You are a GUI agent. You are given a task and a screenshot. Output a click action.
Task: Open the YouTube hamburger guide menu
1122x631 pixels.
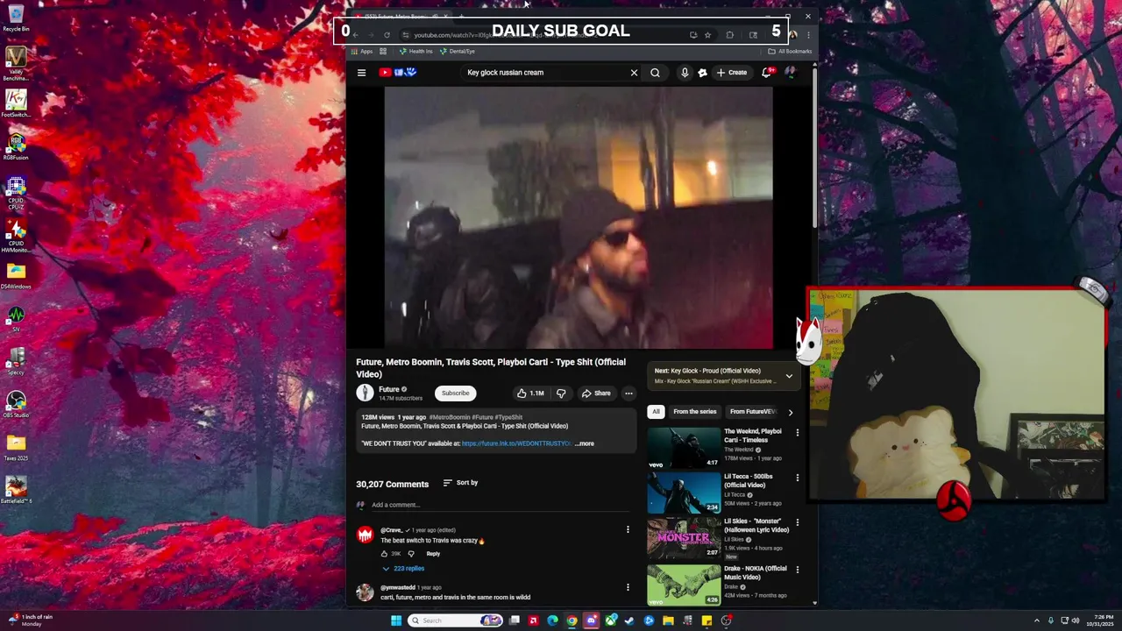pos(361,73)
